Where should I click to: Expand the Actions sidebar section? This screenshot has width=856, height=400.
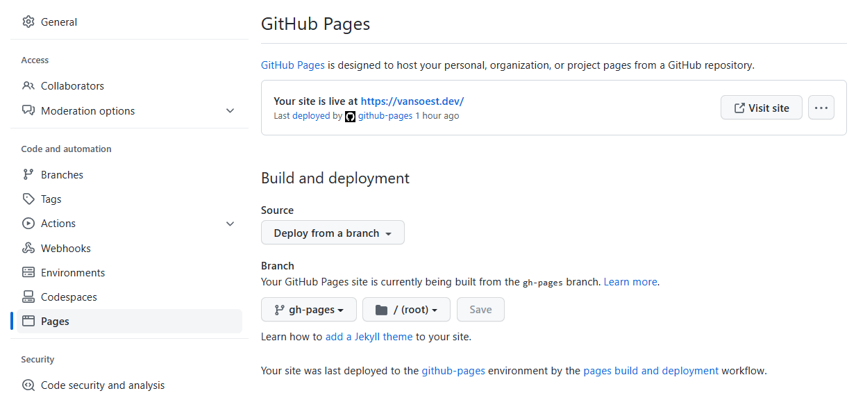click(x=230, y=223)
